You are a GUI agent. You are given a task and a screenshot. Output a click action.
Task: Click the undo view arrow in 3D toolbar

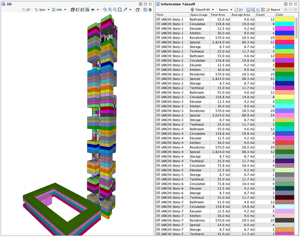tap(23, 10)
